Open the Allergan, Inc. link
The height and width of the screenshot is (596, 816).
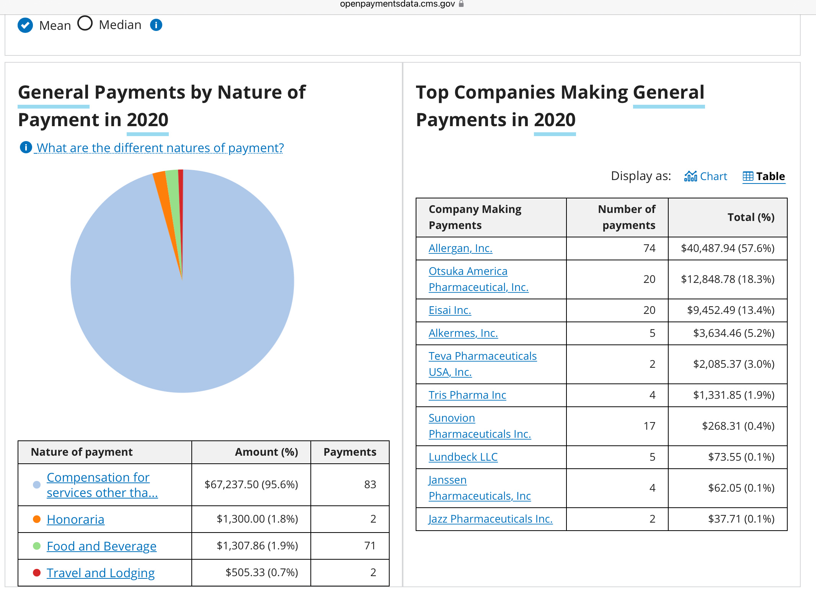point(460,248)
